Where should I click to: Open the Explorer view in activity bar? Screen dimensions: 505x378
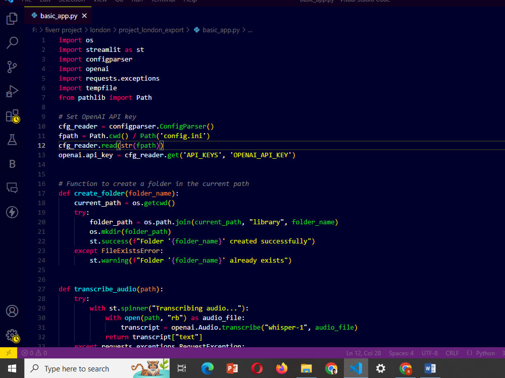12,19
